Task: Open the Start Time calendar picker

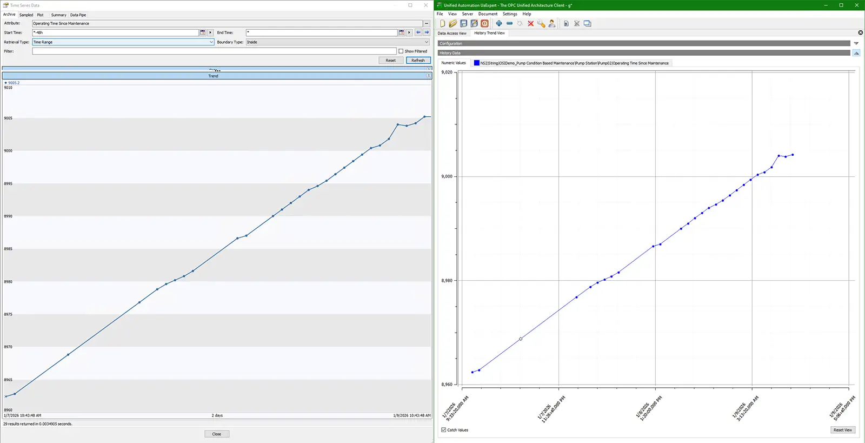Action: click(x=203, y=32)
